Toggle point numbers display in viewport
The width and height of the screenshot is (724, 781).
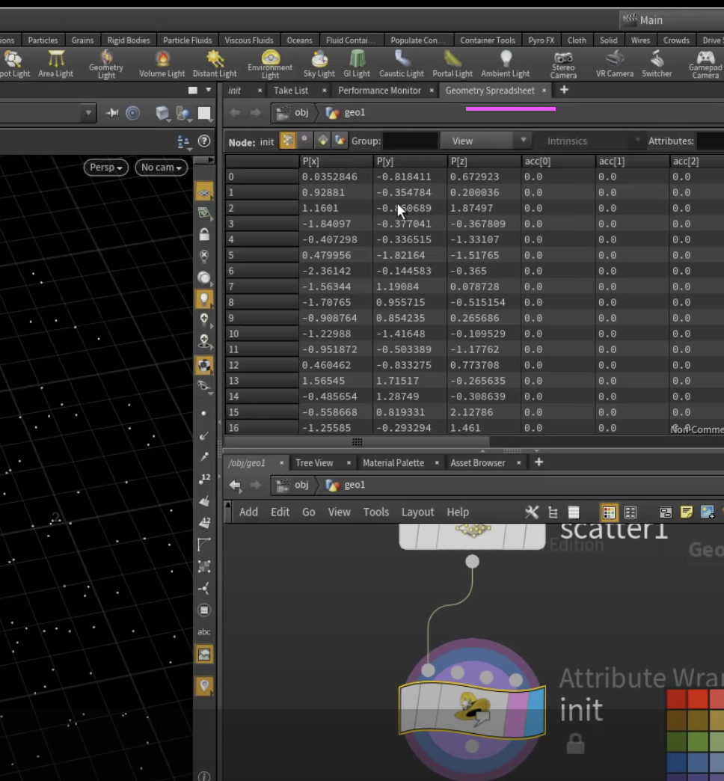tap(205, 479)
